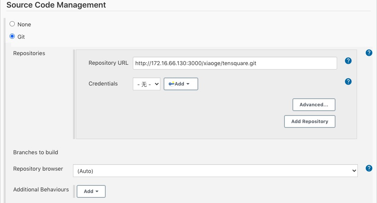Focus the Repository URL input field

[x=235, y=63]
